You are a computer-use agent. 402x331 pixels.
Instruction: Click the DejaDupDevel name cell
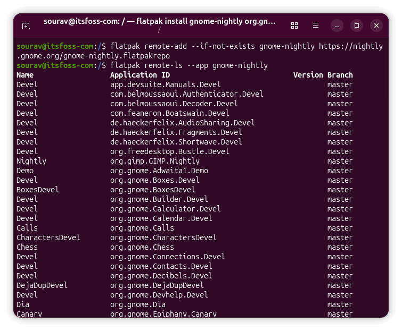42,285
